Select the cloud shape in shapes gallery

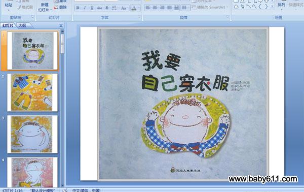(x=236, y=7)
